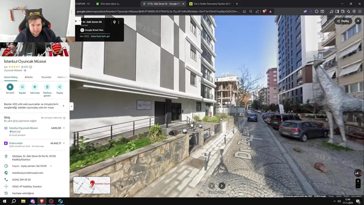Open the Fiat e-Doblo Panorama browser tab
This screenshot has height=205, width=364.
pyautogui.click(x=210, y=4)
